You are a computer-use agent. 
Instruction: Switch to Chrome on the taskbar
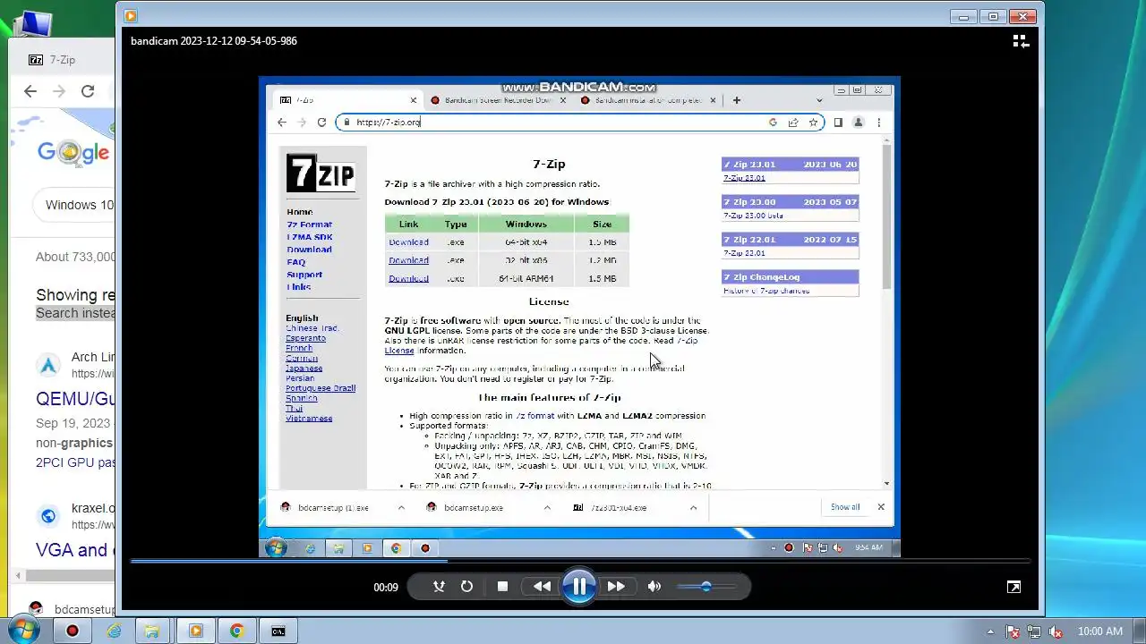(x=236, y=631)
